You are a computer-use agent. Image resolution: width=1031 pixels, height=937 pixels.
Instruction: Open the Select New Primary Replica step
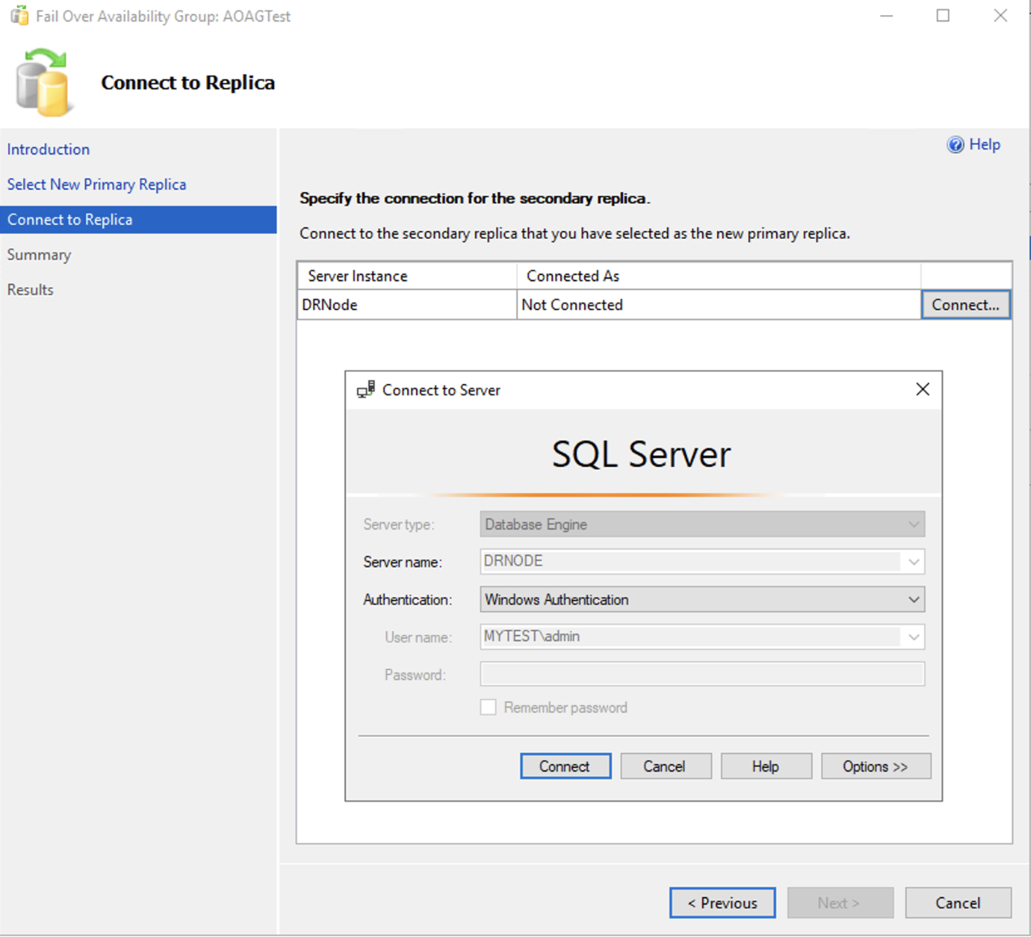tap(96, 184)
